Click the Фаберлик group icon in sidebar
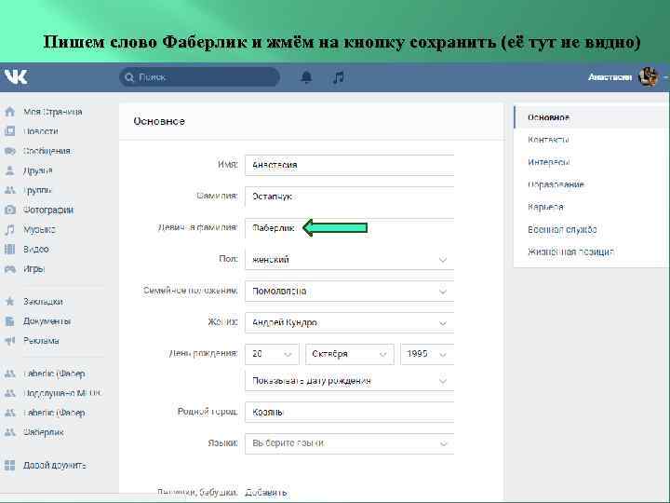The height and width of the screenshot is (503, 670). coord(10,432)
